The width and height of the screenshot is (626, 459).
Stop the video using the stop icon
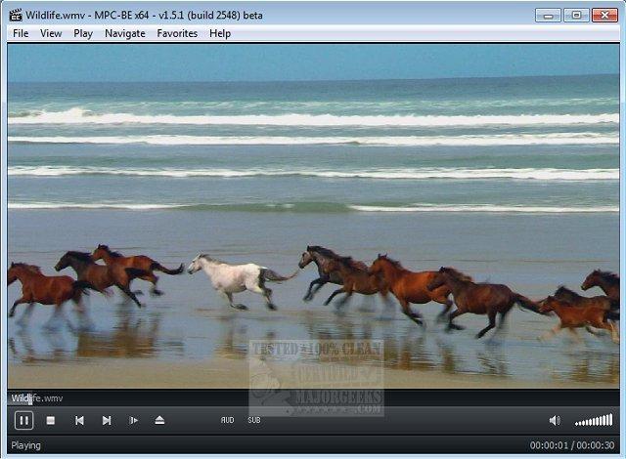pyautogui.click(x=51, y=420)
